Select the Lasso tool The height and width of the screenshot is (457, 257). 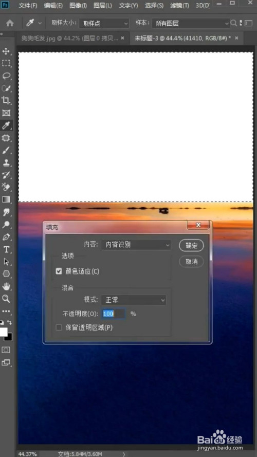tap(6, 76)
